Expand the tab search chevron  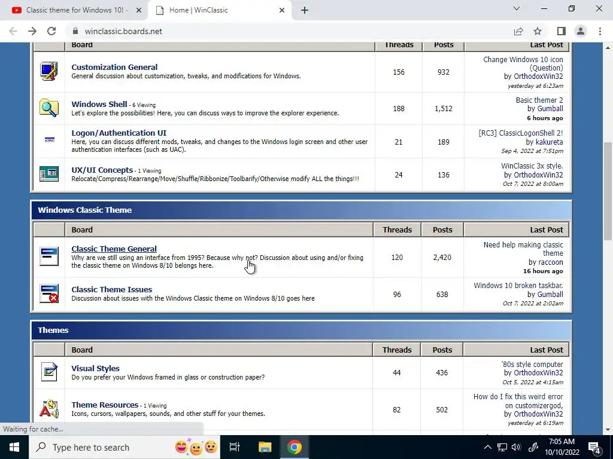517,8
